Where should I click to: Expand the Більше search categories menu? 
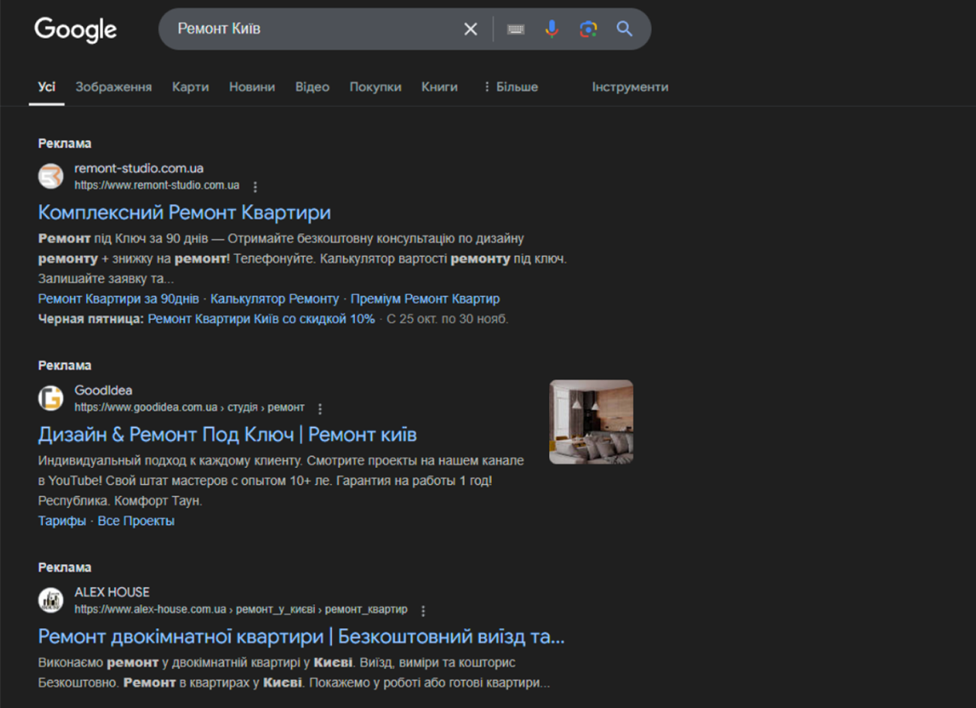(511, 87)
